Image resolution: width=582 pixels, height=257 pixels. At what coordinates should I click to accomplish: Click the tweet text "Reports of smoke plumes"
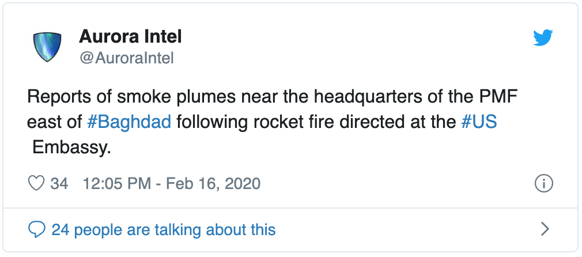131,97
